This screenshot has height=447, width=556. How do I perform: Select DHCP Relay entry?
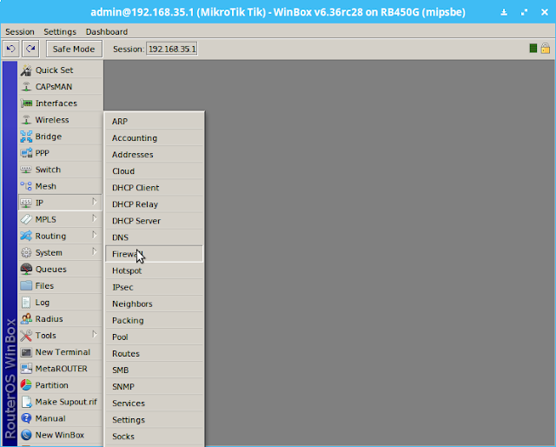pos(155,204)
